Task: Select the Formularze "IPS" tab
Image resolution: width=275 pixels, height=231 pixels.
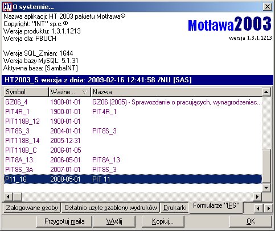Action: point(216,207)
